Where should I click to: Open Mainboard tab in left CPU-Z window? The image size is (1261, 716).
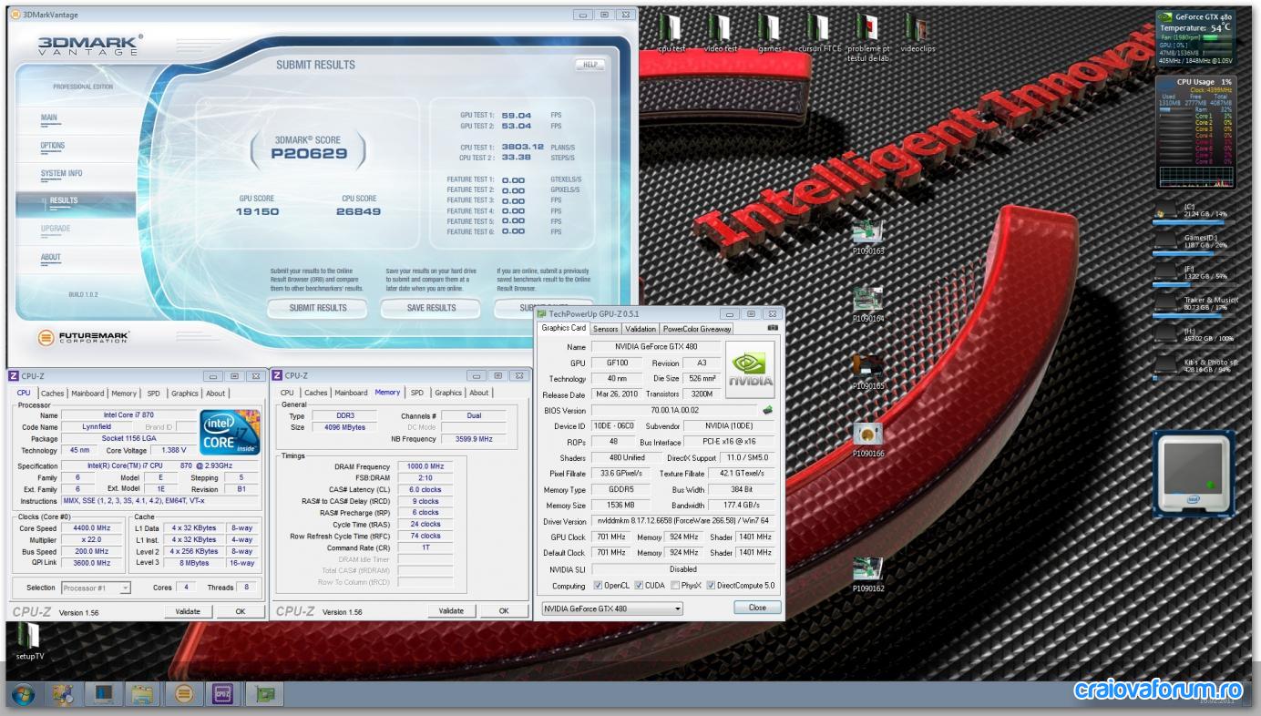pyautogui.click(x=88, y=394)
